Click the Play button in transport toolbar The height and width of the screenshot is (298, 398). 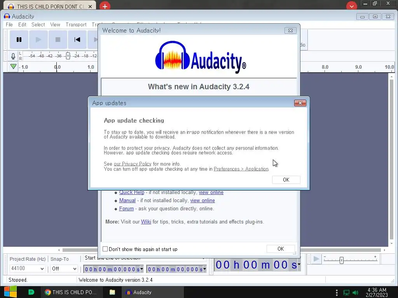38,40
